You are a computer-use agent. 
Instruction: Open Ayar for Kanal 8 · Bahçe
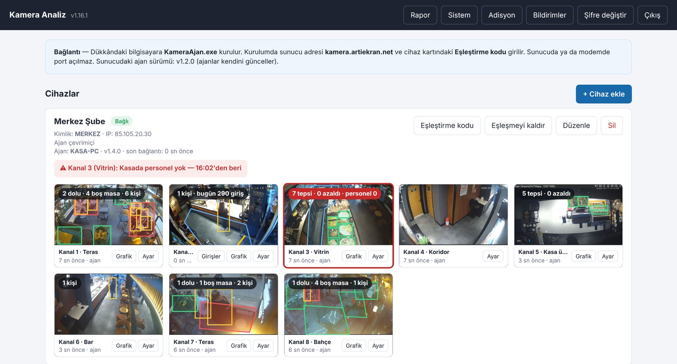click(x=378, y=346)
